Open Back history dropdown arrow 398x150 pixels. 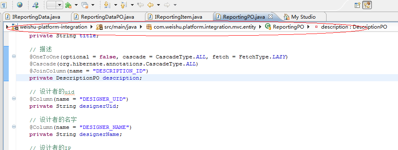click(x=158, y=5)
